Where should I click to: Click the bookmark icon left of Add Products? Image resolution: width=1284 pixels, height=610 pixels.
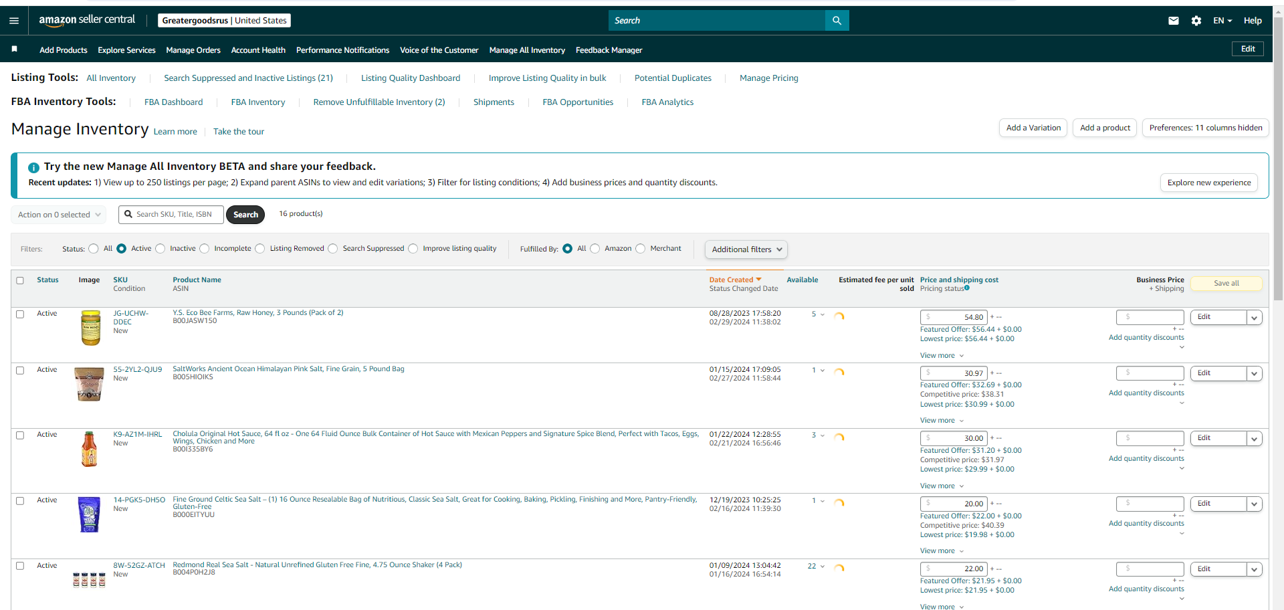click(x=14, y=49)
